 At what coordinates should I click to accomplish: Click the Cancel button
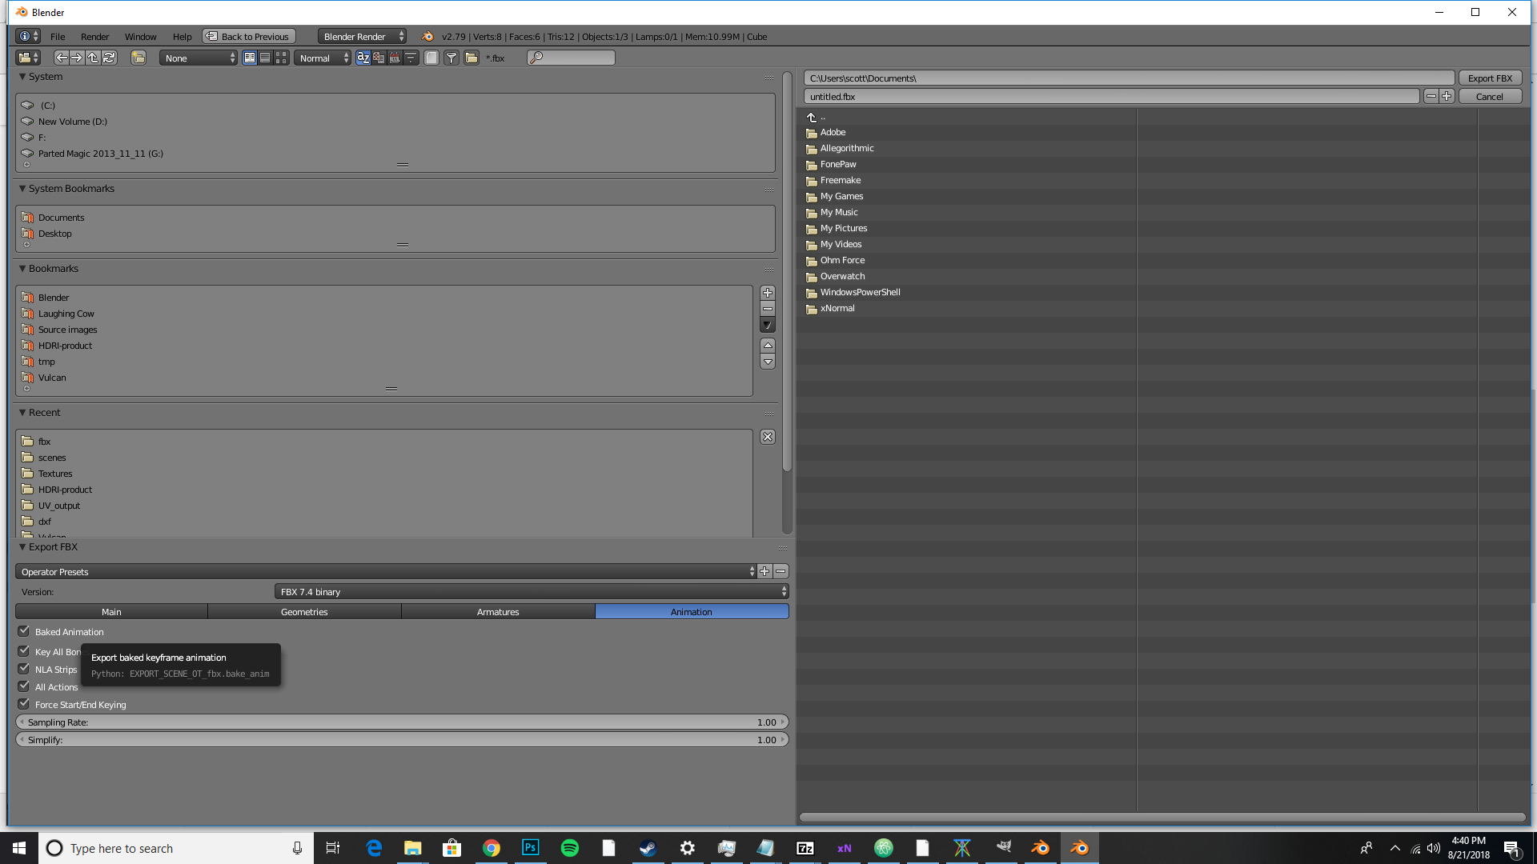tap(1490, 97)
